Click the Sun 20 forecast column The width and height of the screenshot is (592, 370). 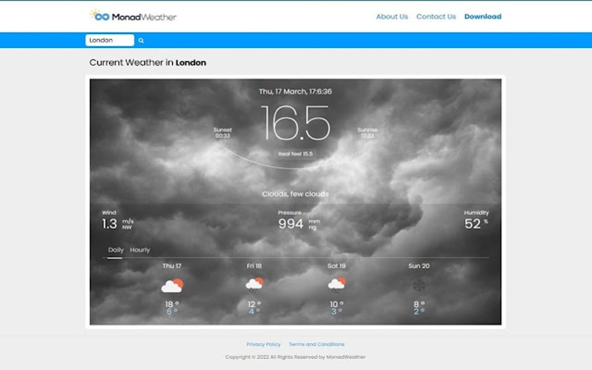pos(418,266)
